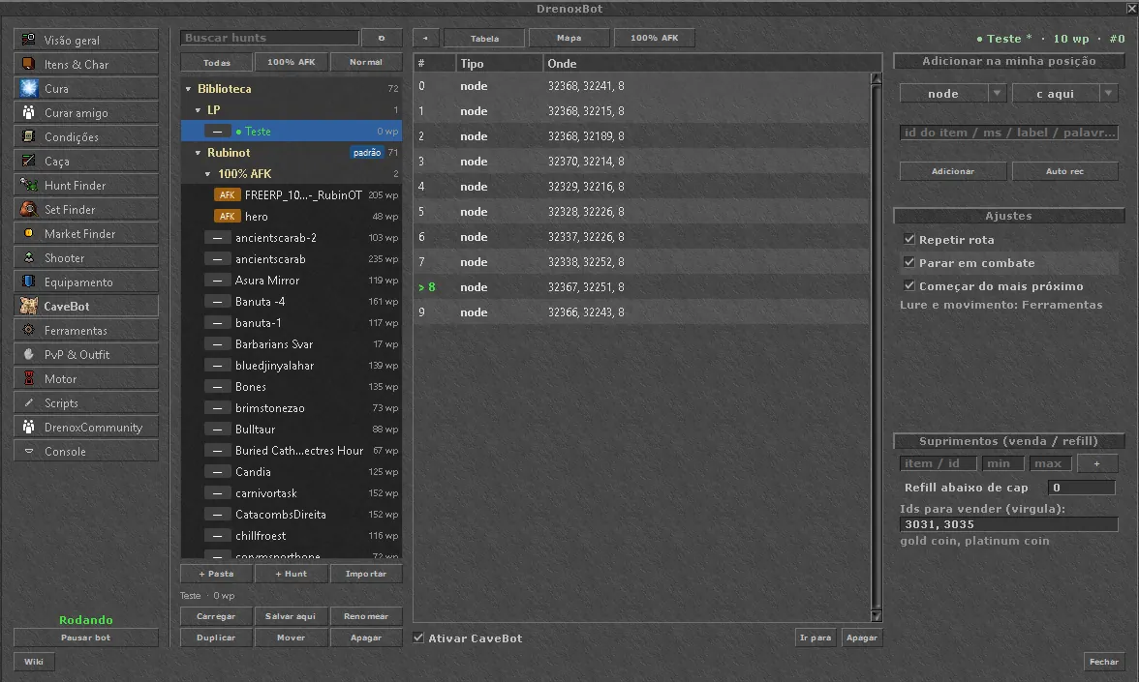Viewport: 1139px width, 682px height.
Task: Open the Visão geral section icon
Action: click(x=28, y=39)
